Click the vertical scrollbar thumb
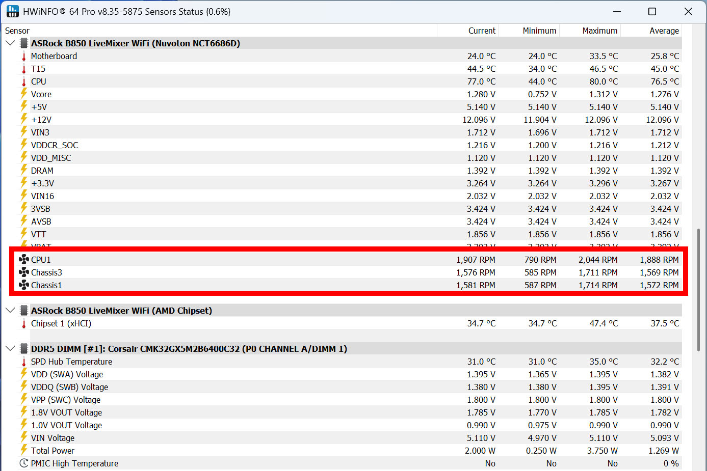Viewport: 707px width, 471px height. pos(698,290)
